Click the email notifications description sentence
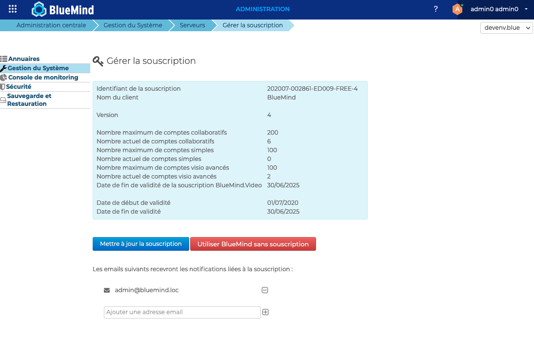This screenshot has width=534, height=340. pos(193,269)
